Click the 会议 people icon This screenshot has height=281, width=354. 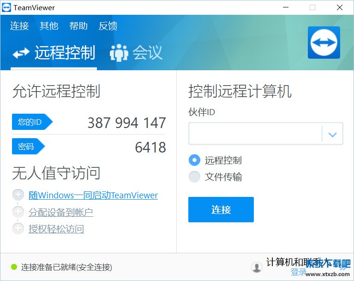point(119,53)
